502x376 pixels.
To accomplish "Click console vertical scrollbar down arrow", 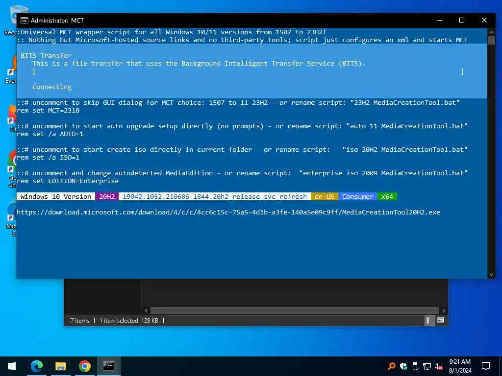I will coord(491,275).
